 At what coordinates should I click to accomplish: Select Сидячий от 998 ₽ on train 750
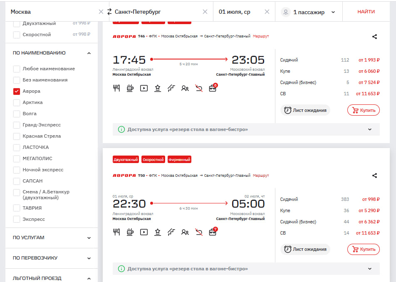point(329,200)
